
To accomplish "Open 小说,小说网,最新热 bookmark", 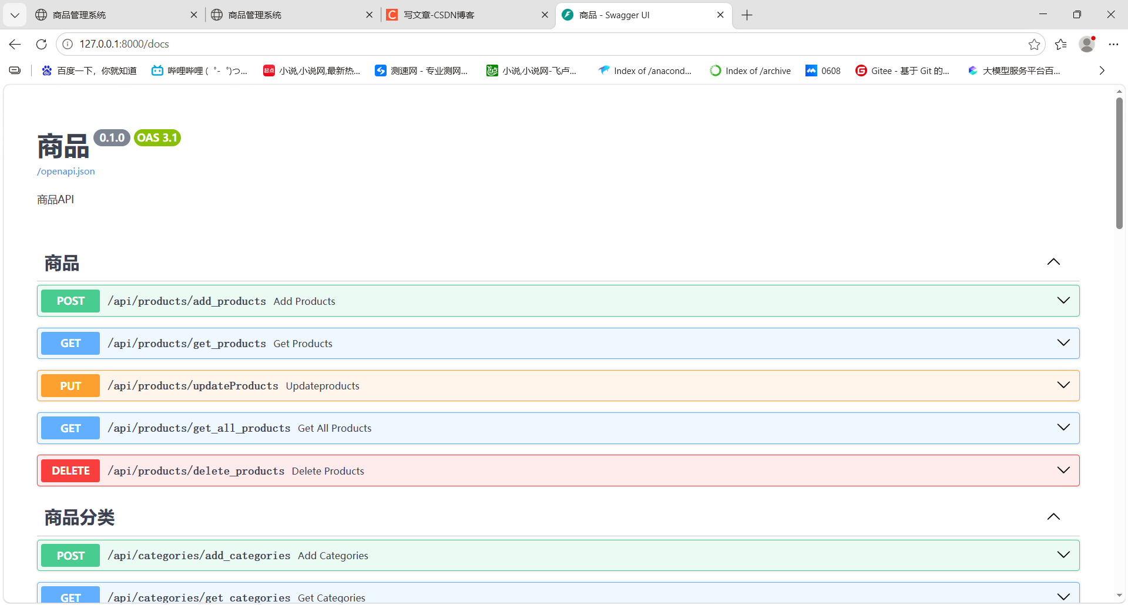I will [x=312, y=70].
